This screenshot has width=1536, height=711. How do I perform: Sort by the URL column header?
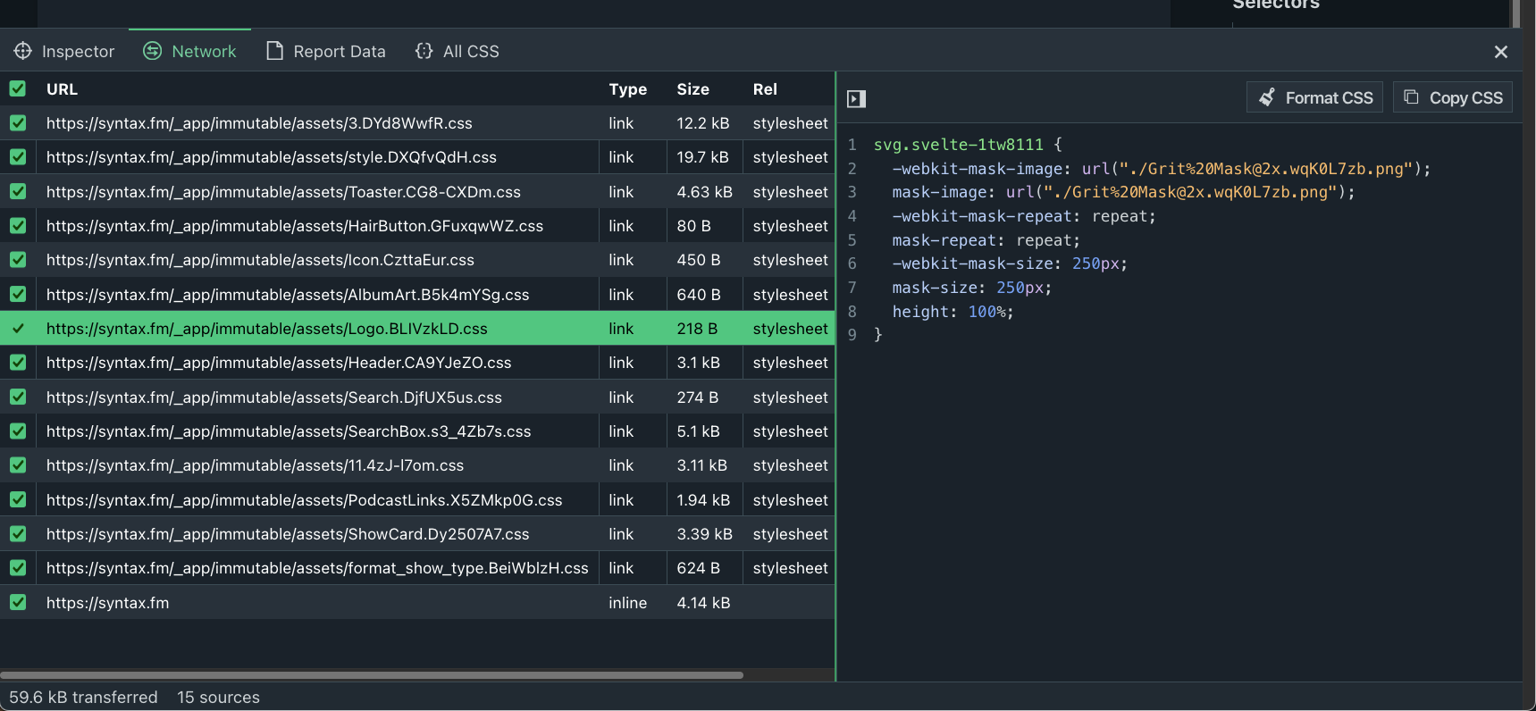pyautogui.click(x=62, y=89)
